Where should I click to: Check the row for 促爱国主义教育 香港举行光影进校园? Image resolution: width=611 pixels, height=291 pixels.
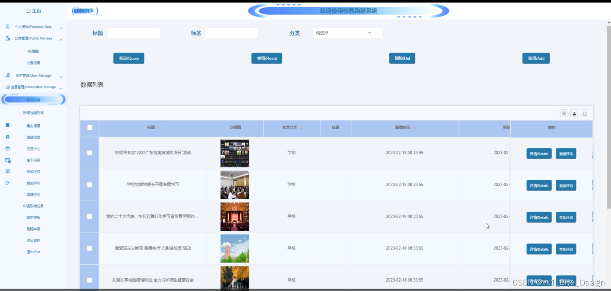(90, 248)
